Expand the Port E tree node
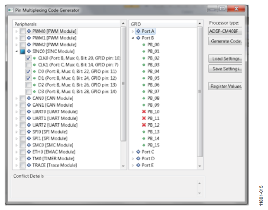 coord(133,165)
